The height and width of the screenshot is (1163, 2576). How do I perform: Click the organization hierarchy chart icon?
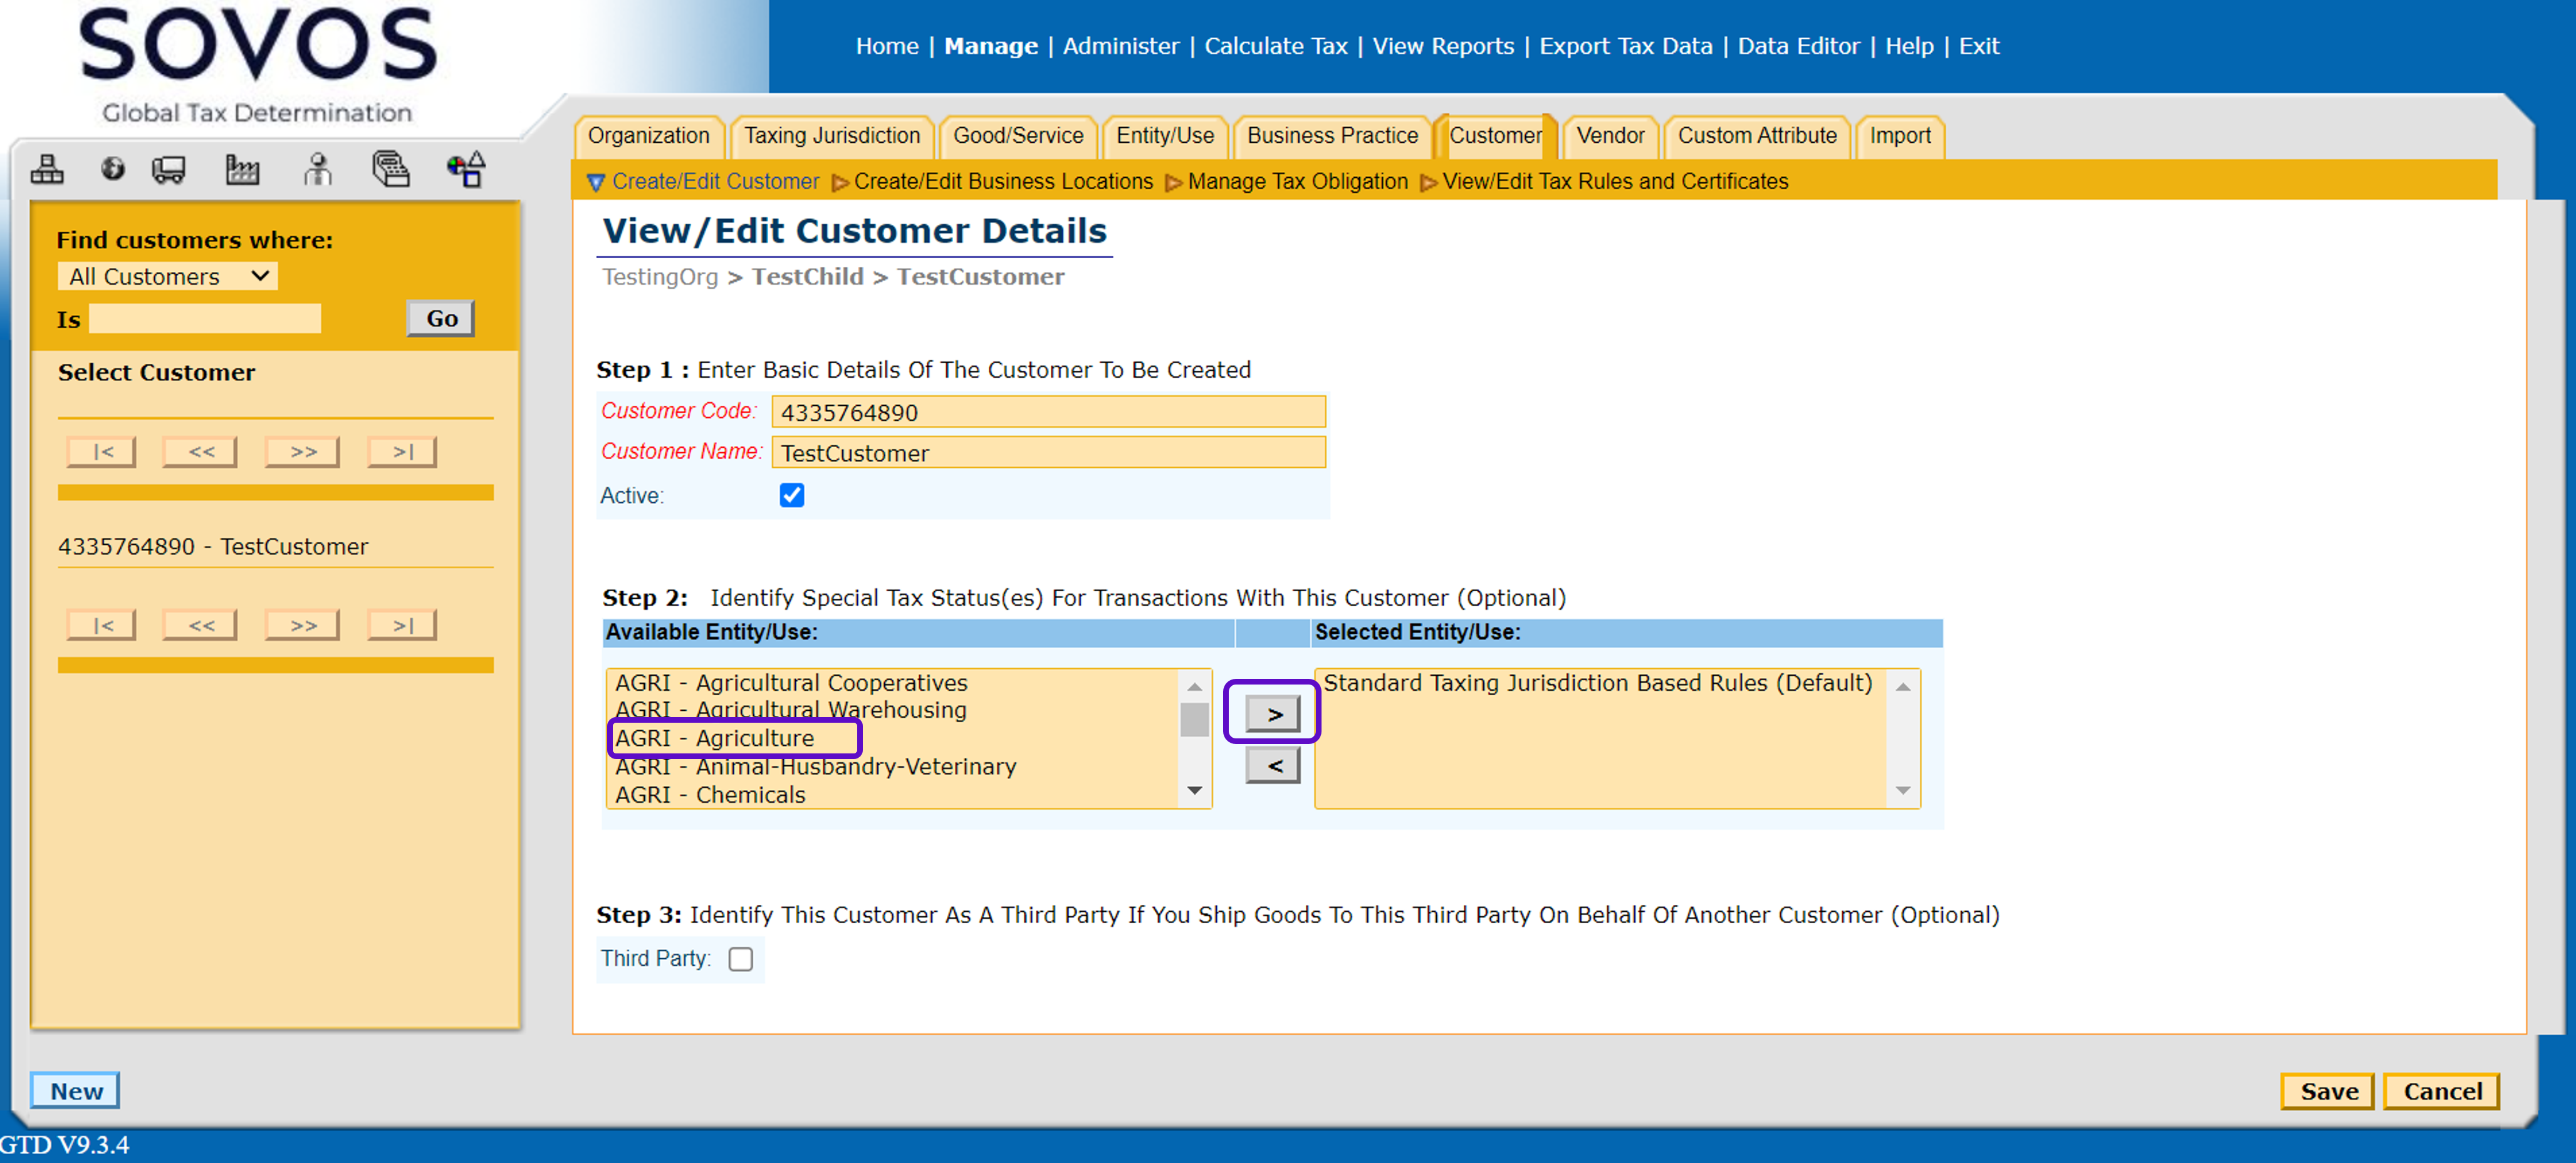(47, 169)
